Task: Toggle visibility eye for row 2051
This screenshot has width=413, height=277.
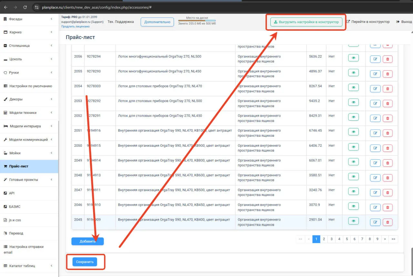Action: (354, 132)
